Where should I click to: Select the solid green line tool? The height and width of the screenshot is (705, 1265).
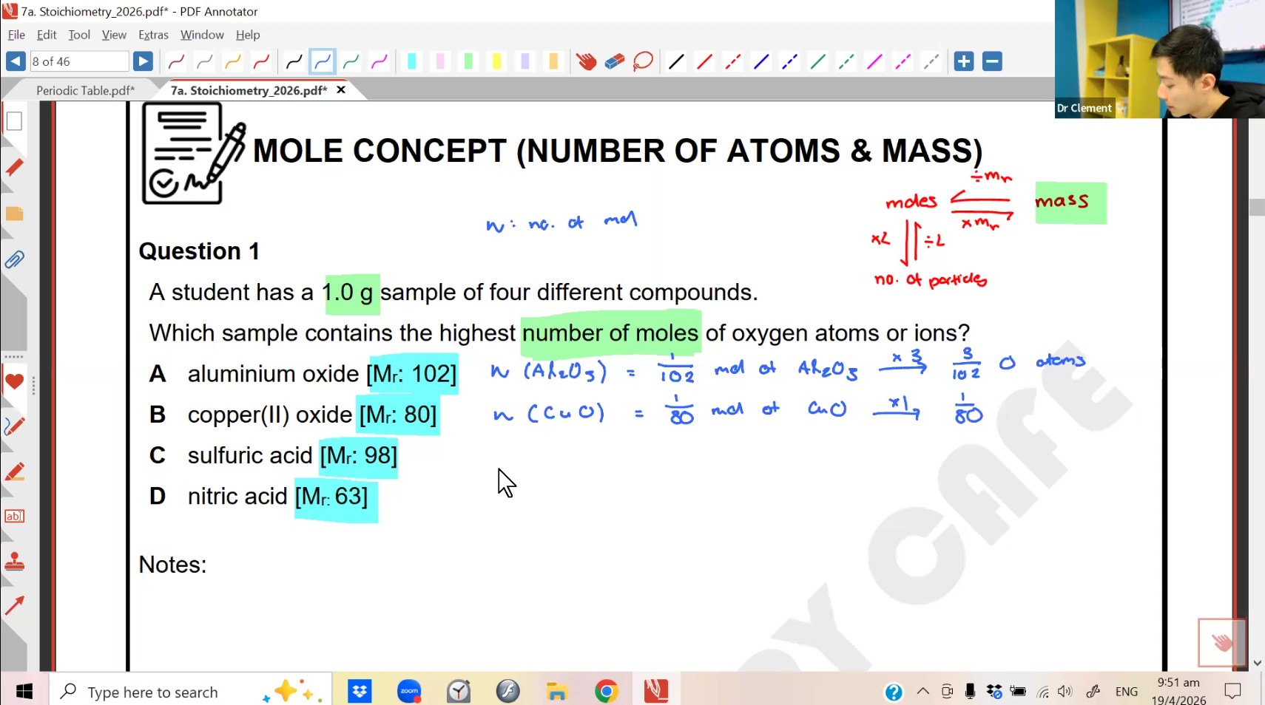tap(817, 61)
